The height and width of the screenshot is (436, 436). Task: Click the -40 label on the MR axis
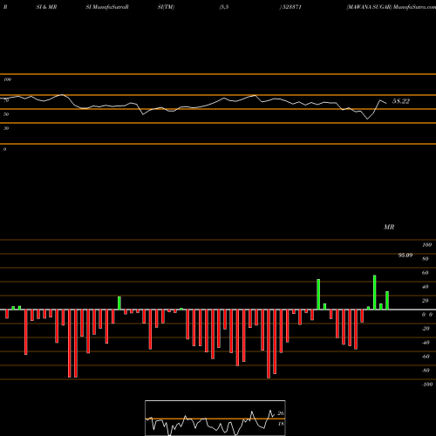pos(426,343)
